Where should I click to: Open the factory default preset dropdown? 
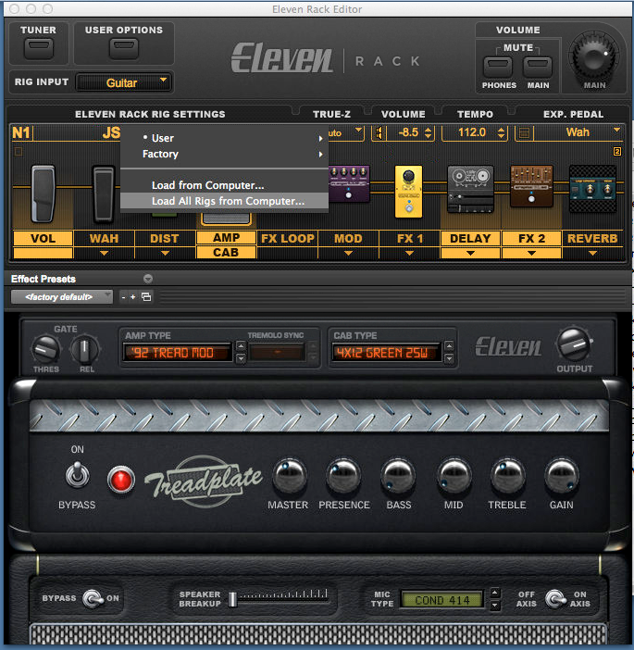[62, 297]
